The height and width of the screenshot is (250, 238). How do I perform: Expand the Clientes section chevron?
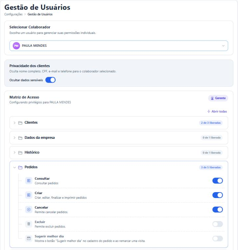(x=14, y=123)
